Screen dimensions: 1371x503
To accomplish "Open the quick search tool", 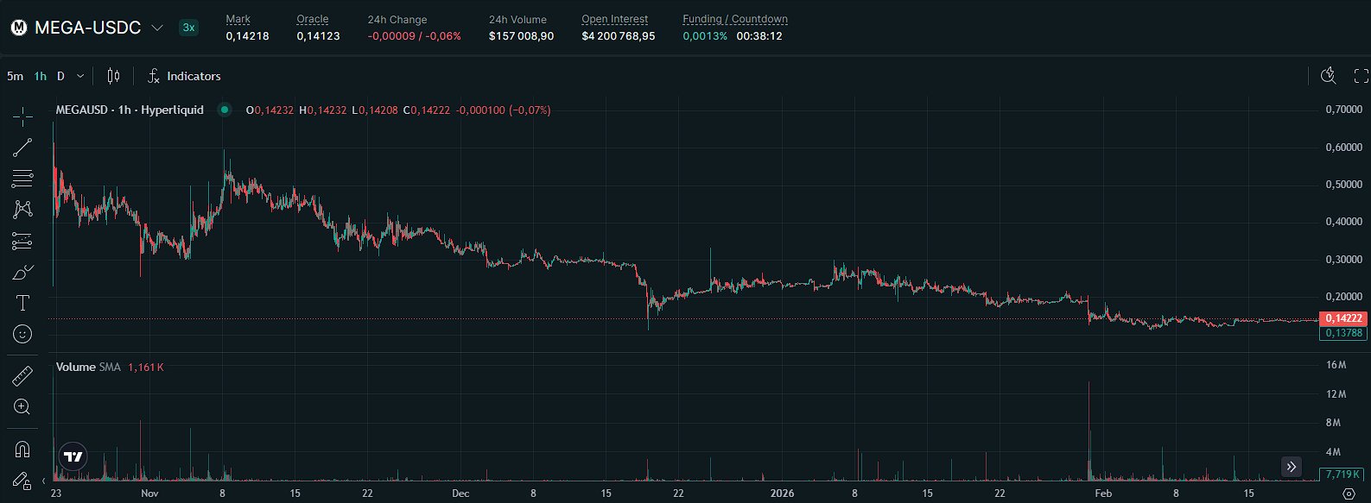I will [x=1329, y=76].
